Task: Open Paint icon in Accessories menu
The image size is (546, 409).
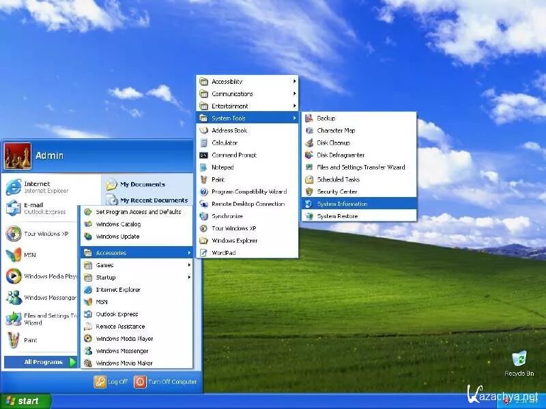Action: pos(203,179)
